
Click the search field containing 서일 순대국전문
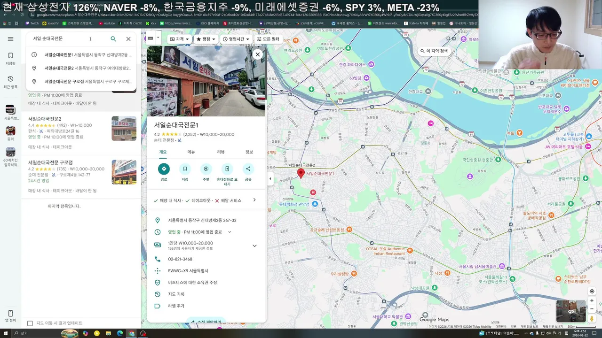[x=68, y=38]
